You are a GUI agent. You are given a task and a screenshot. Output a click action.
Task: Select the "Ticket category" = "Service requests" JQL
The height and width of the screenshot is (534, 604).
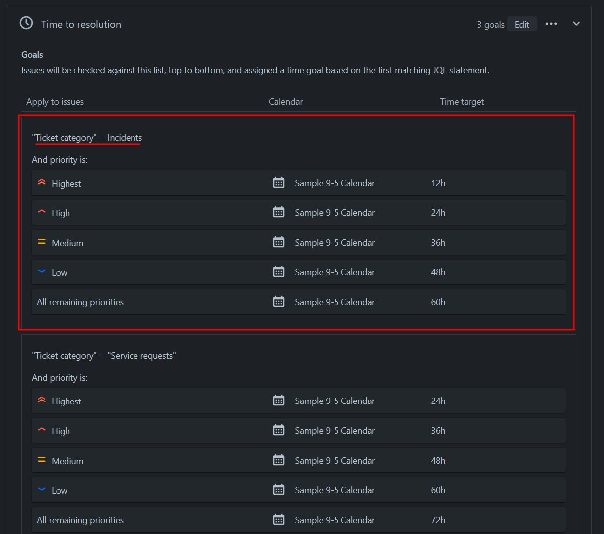pyautogui.click(x=104, y=356)
